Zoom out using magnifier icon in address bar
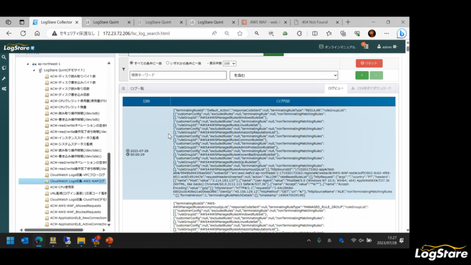Viewport: 471px width, 265px height. point(227,33)
